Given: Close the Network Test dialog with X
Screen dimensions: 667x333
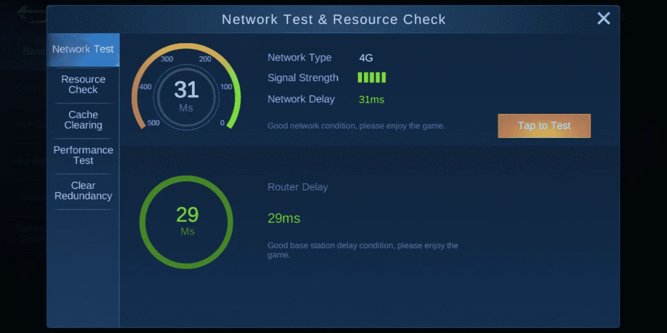Looking at the screenshot, I should click(604, 18).
